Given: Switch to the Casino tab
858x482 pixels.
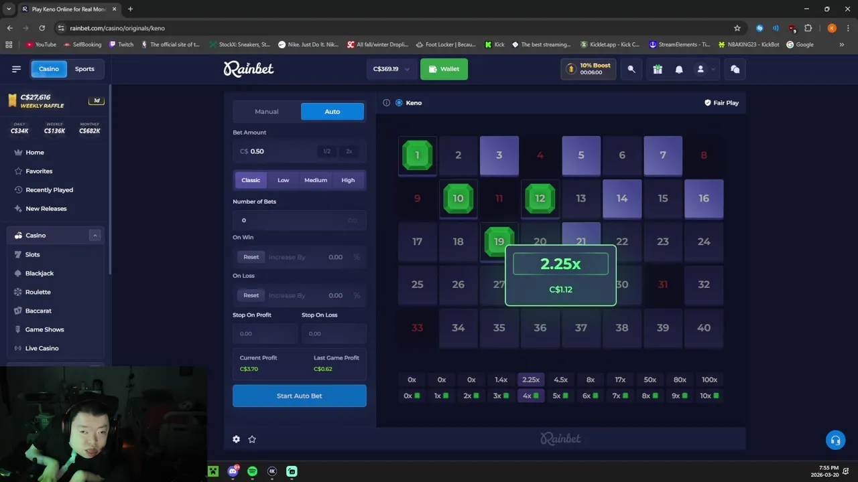Looking at the screenshot, I should (x=48, y=69).
